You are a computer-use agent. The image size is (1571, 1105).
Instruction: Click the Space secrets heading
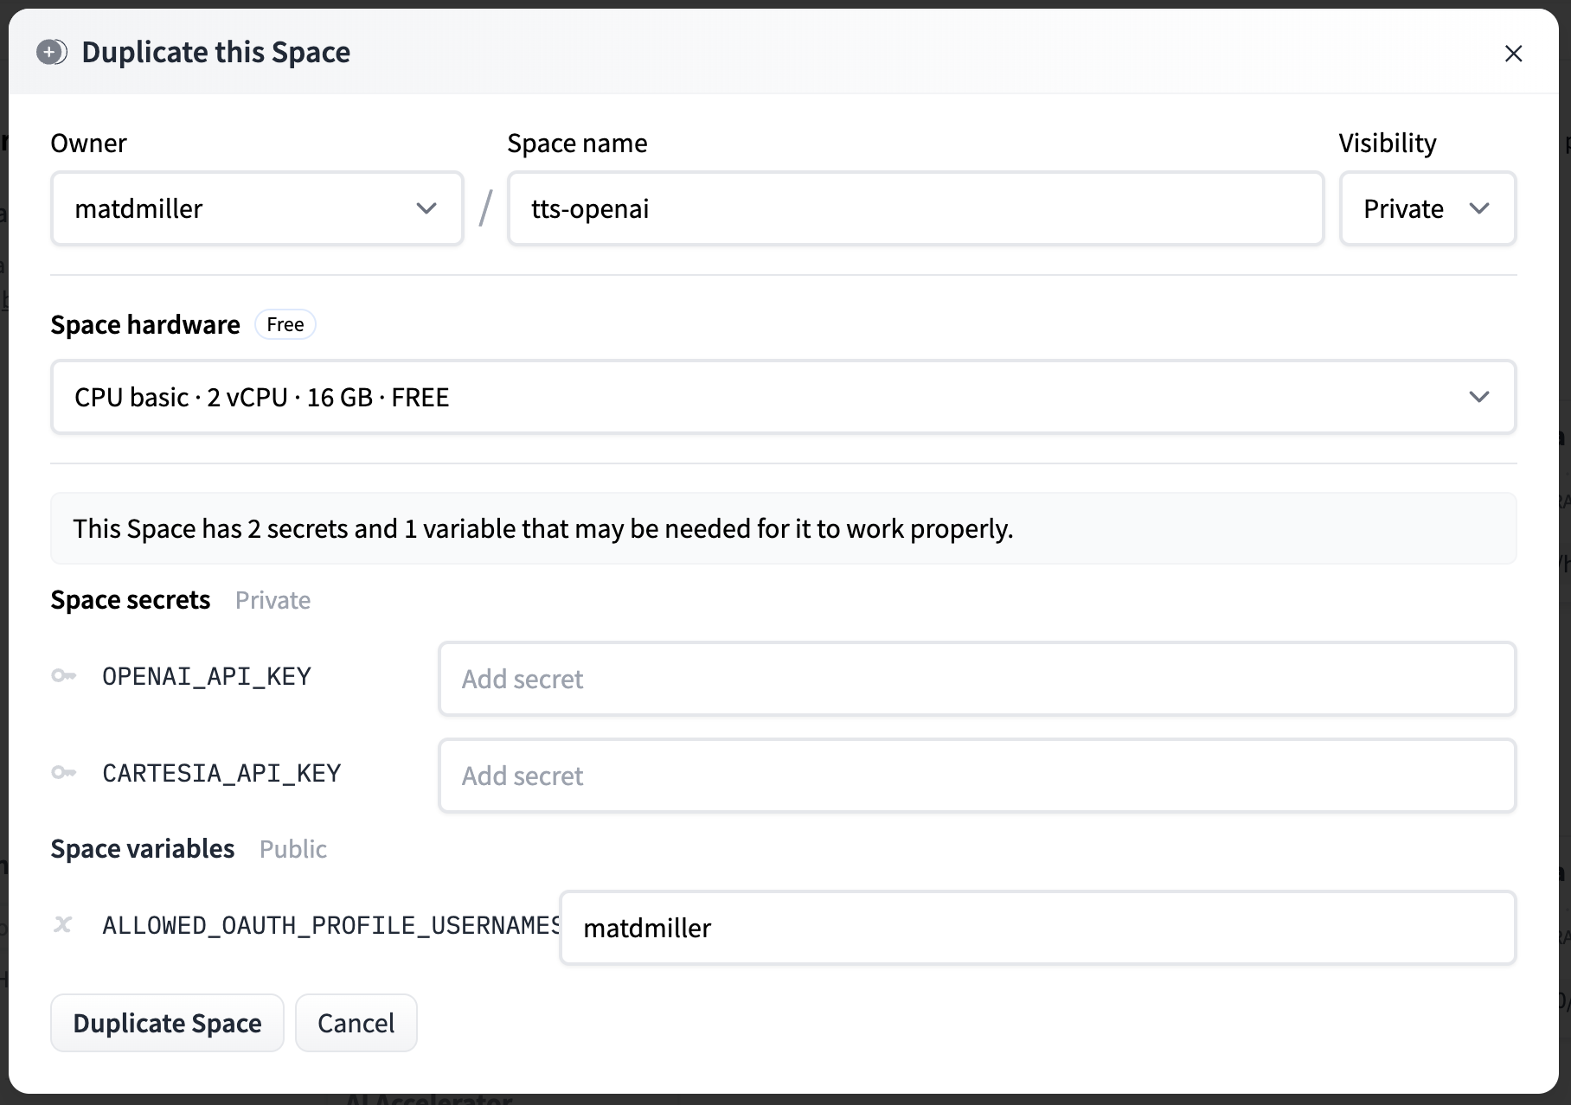(x=131, y=600)
